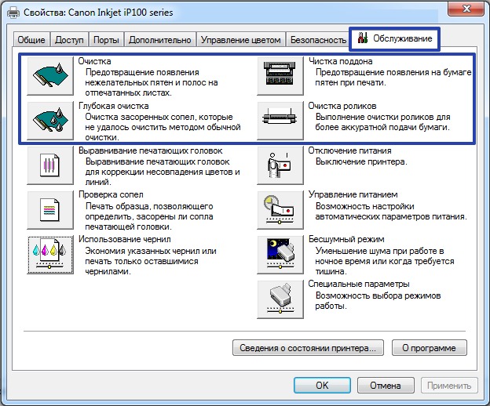Open the Порты tab
The image size is (490, 406).
pos(106,40)
